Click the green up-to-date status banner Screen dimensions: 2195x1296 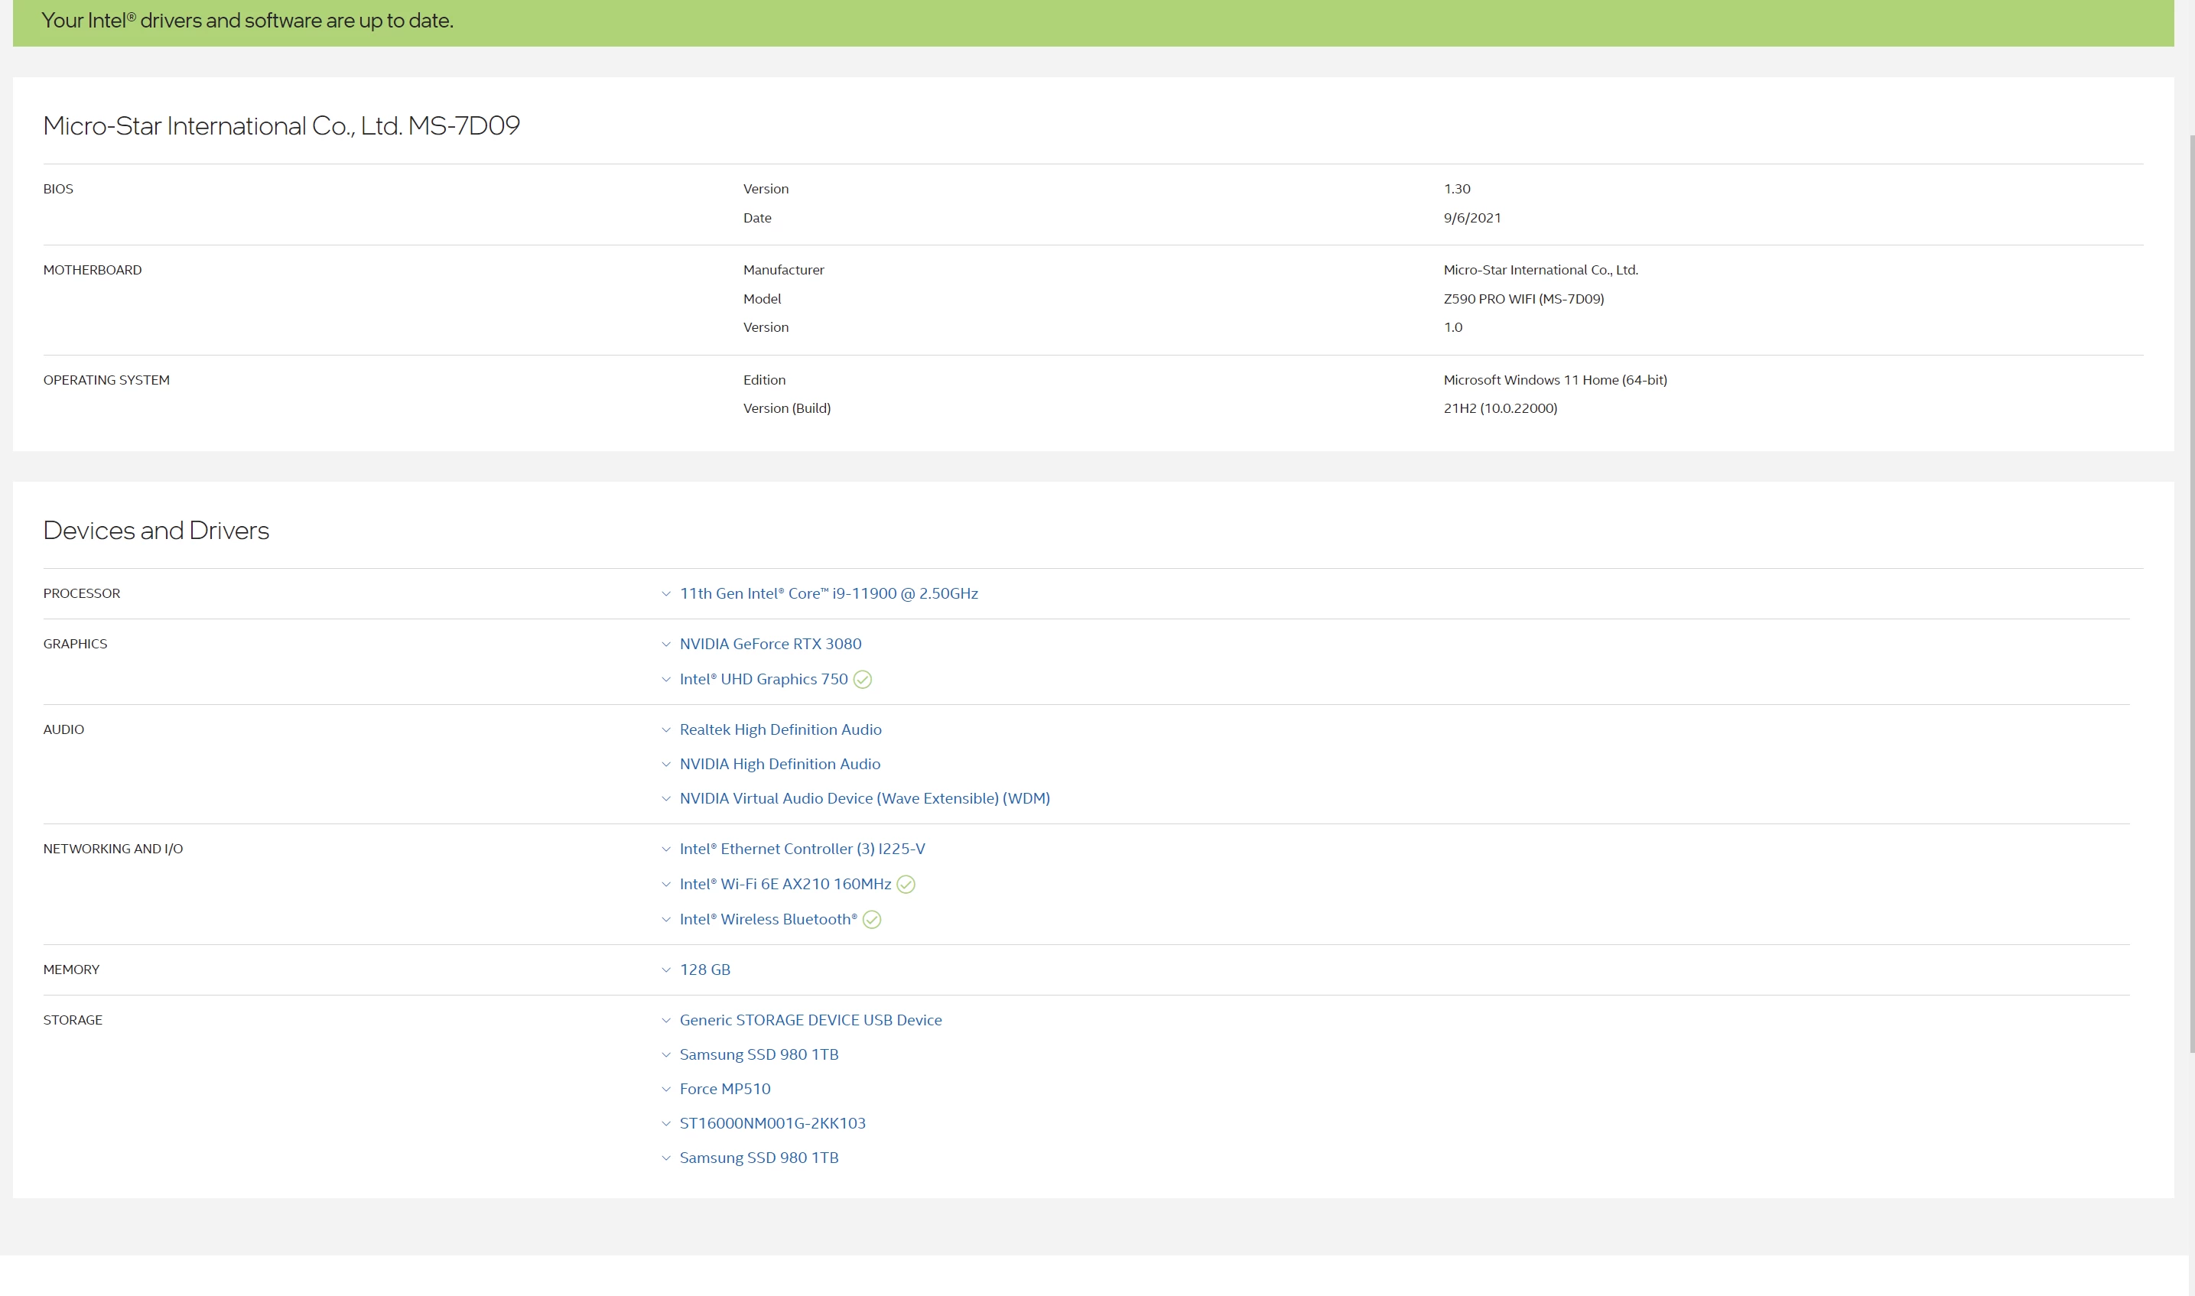[x=1092, y=21]
